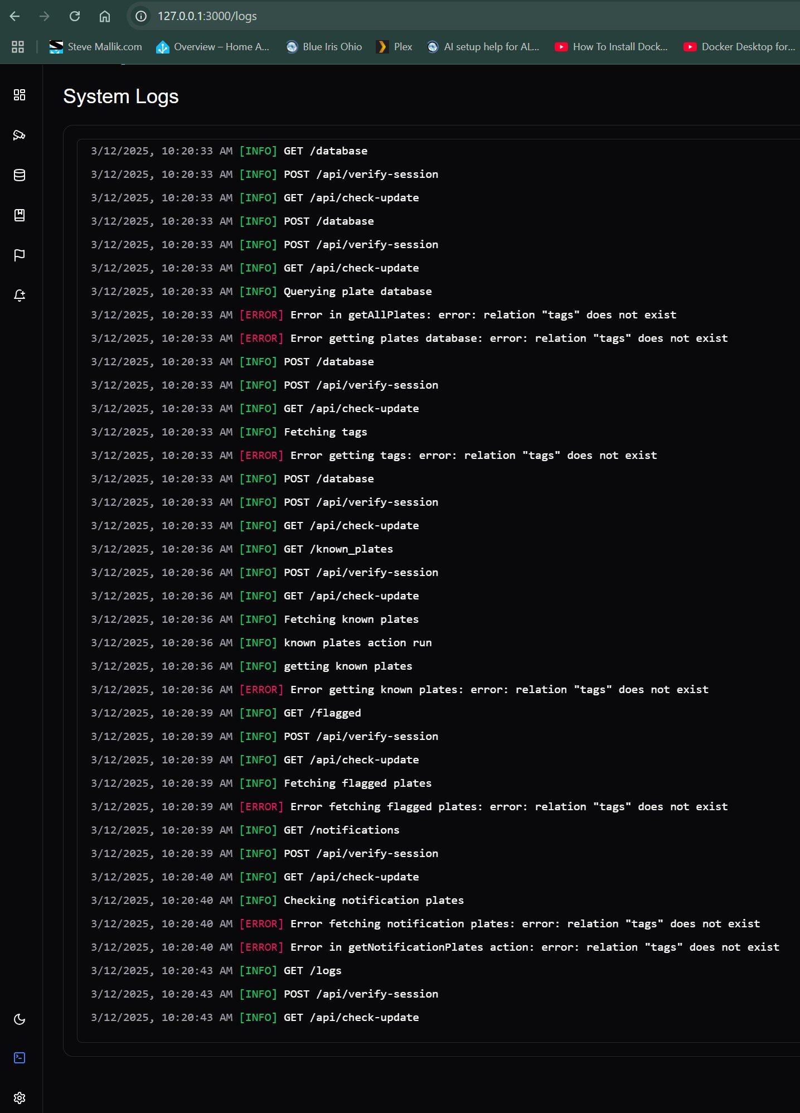Click the How To Install Dock... bookmark

(611, 47)
